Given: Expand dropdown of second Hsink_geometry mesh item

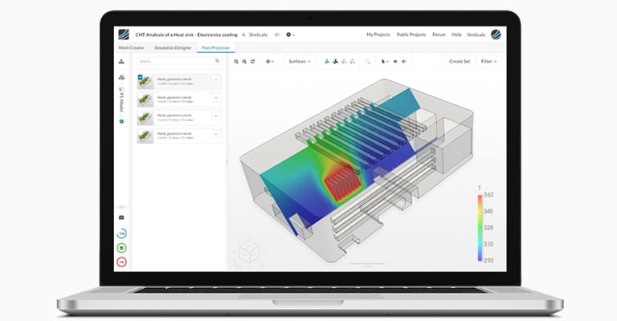Looking at the screenshot, I should (x=216, y=98).
